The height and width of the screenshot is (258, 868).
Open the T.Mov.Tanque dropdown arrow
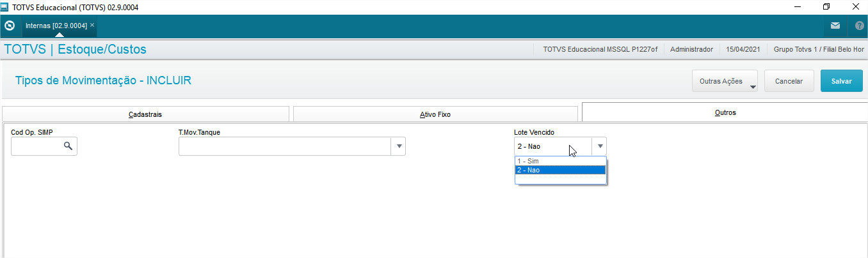click(399, 146)
